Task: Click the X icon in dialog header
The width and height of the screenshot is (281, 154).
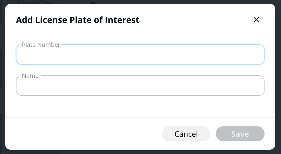Action: point(256,20)
